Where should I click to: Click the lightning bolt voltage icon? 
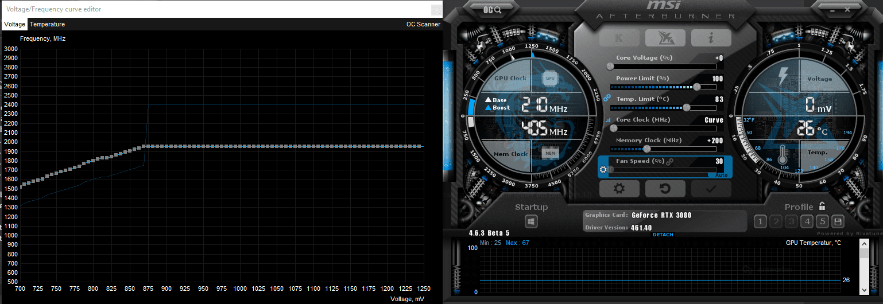tap(783, 75)
